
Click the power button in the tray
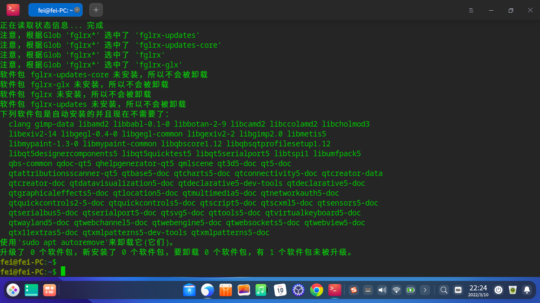498,290
